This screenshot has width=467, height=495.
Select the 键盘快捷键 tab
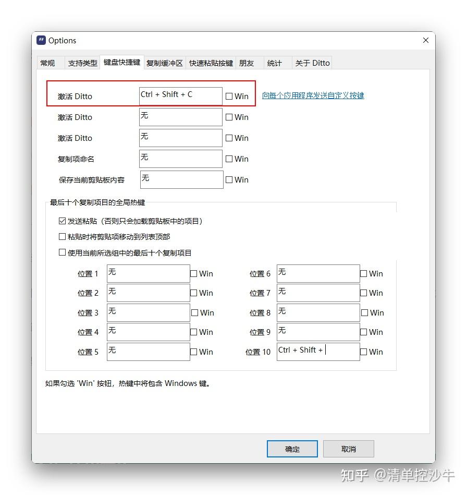tap(122, 62)
